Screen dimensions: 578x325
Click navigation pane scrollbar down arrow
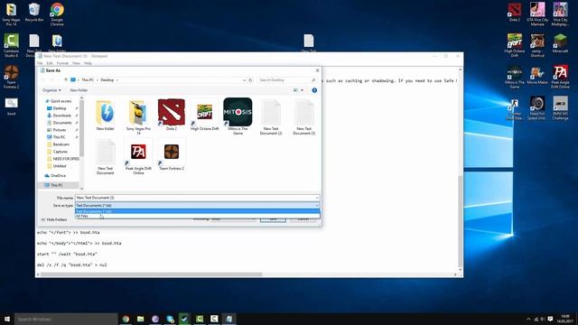coord(82,189)
